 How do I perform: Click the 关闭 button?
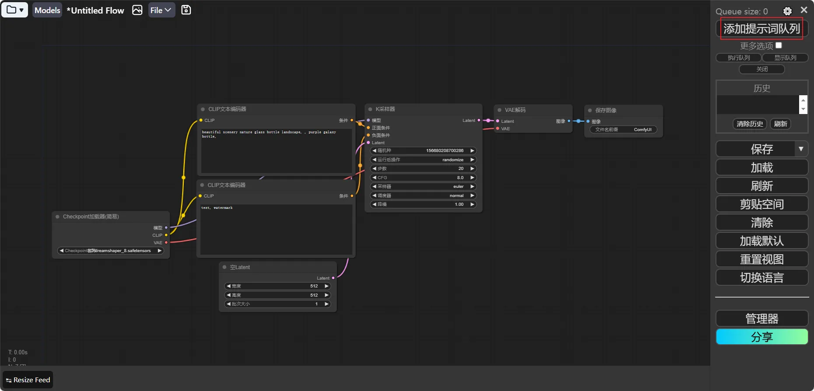pos(762,69)
